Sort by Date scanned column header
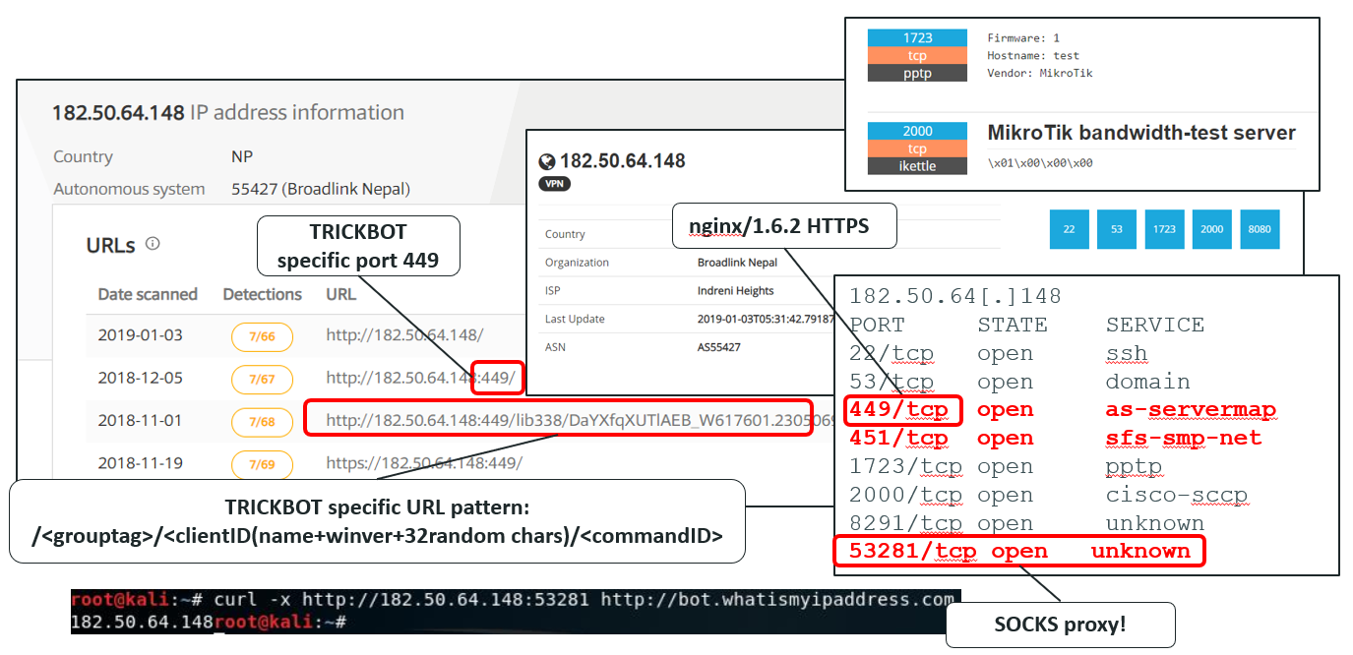 coord(148,294)
